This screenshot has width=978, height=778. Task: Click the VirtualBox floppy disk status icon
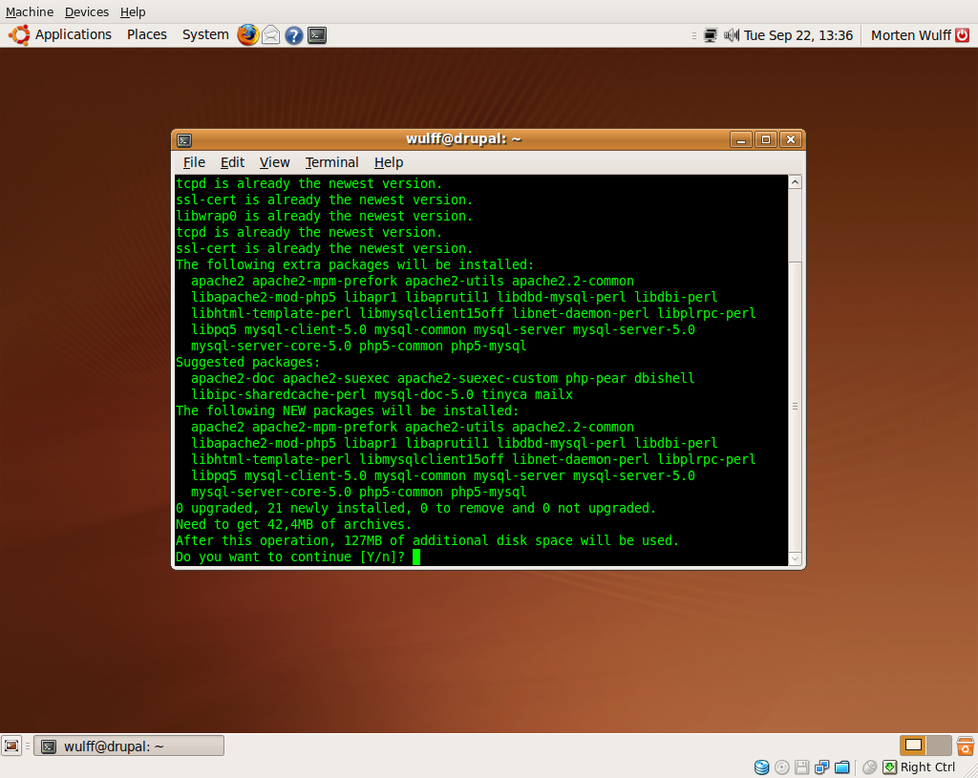801,767
